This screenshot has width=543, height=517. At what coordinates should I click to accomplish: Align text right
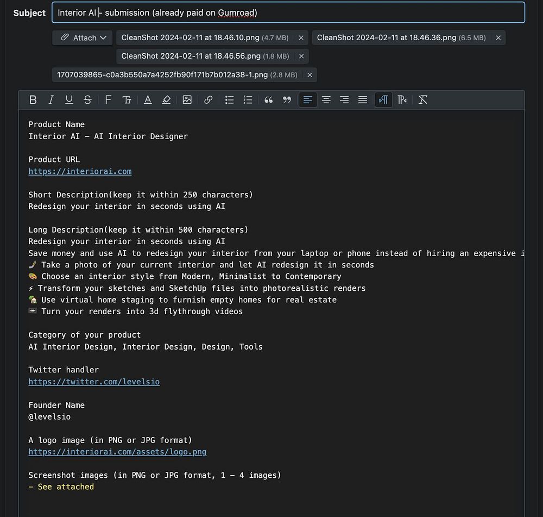tap(344, 100)
